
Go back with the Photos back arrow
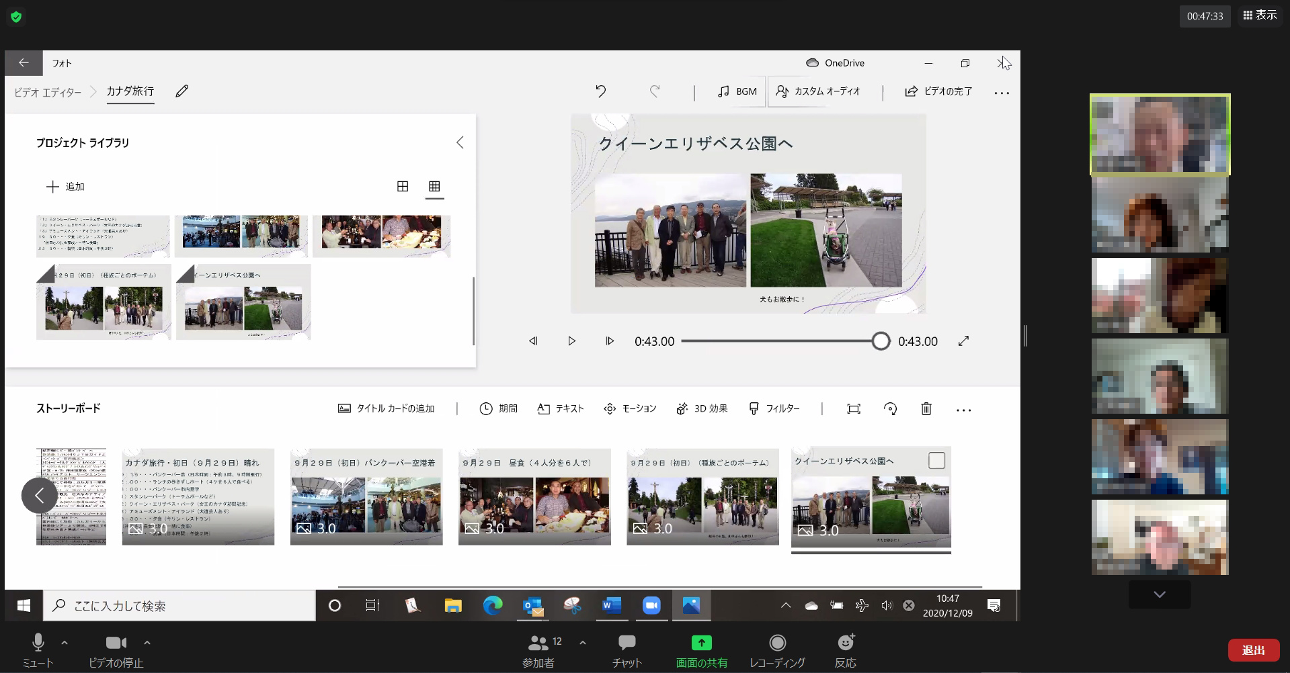tap(24, 62)
